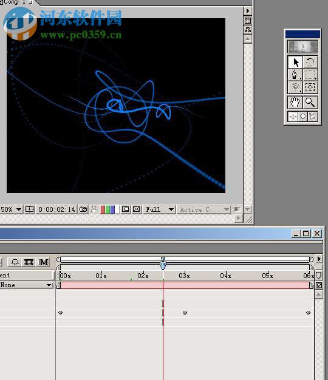Click the show last snapshot icon
This screenshot has width=328, height=380.
coord(94,209)
